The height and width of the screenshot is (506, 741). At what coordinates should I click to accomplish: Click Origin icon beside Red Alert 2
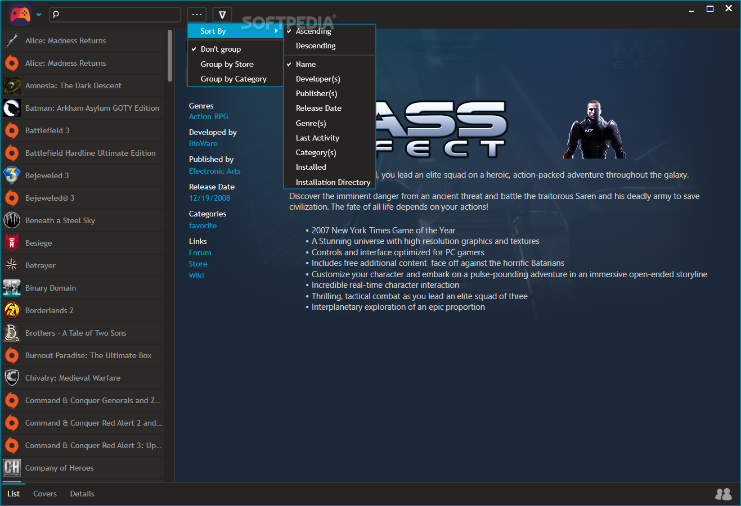(12, 423)
